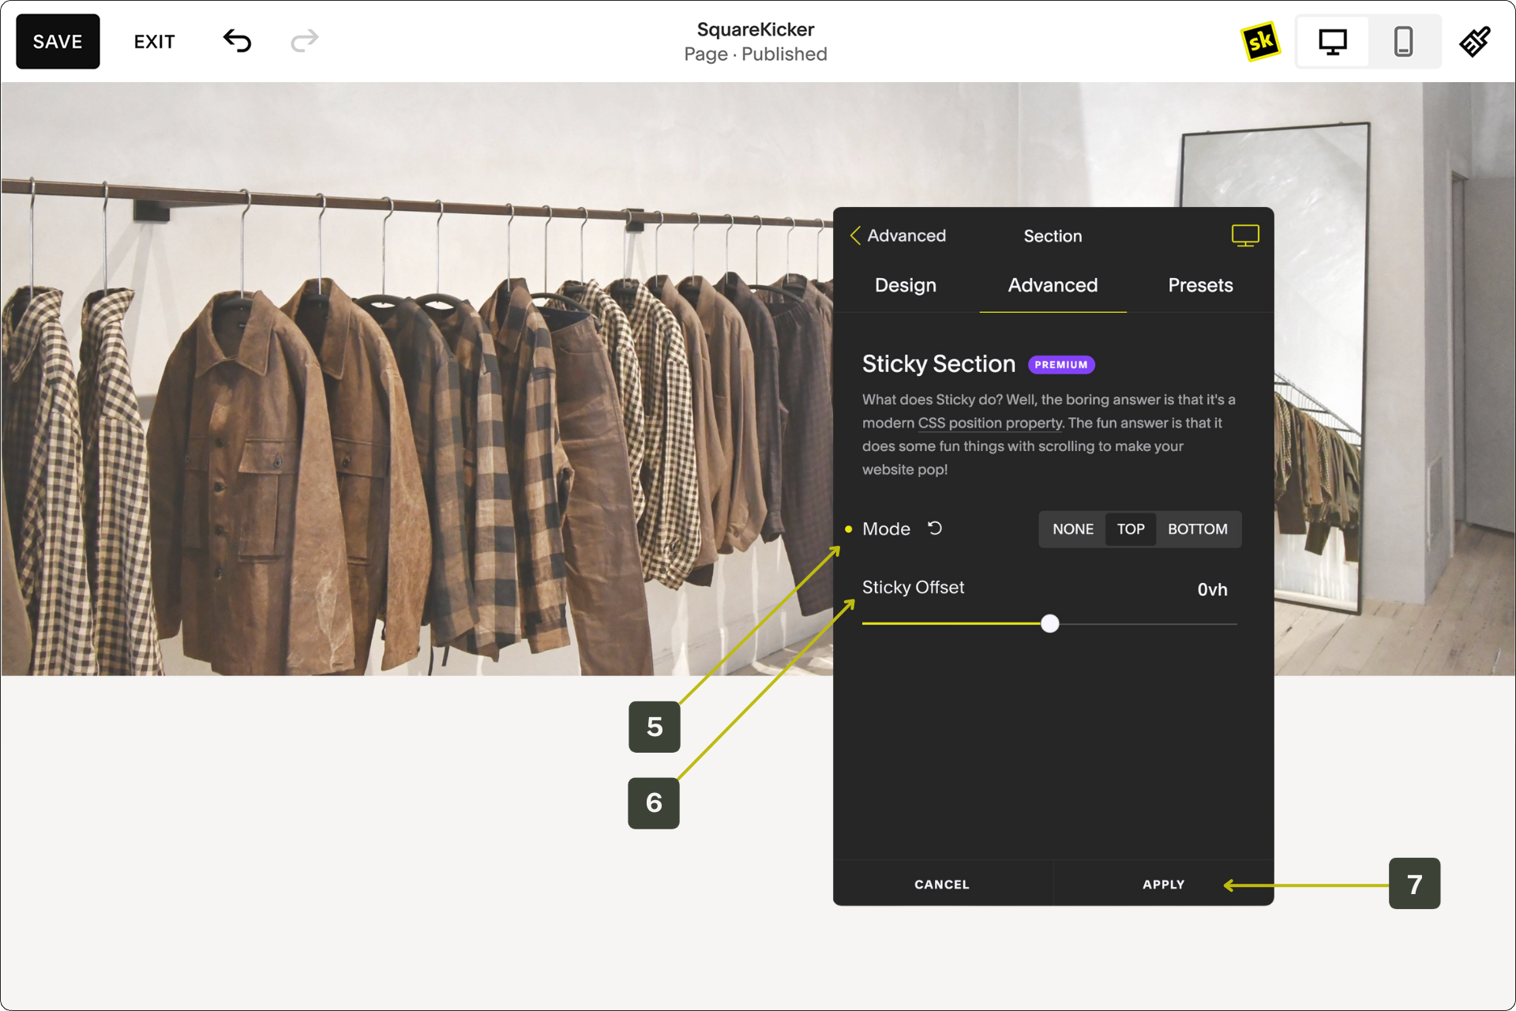Set sticky Mode to NONE
The width and height of the screenshot is (1516, 1011).
click(1072, 529)
